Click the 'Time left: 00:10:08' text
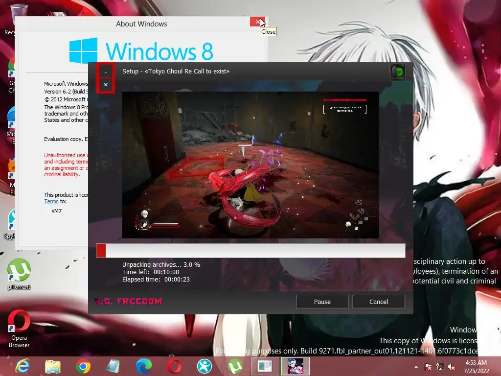The height and width of the screenshot is (376, 501). point(151,272)
